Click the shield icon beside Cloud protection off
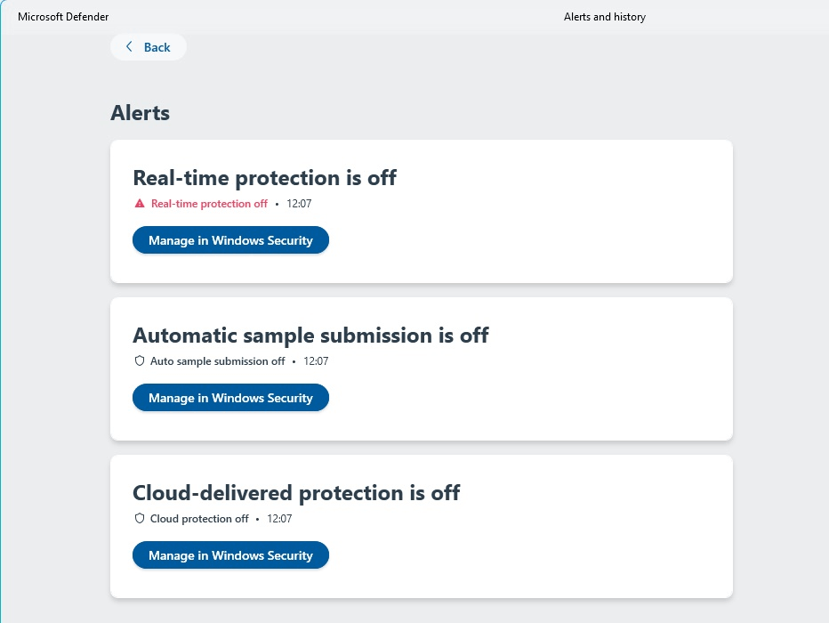 (140, 518)
